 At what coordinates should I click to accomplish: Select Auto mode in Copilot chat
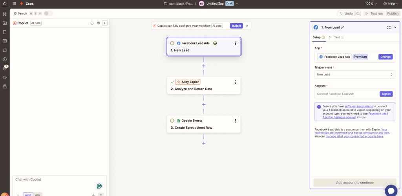pyautogui.click(x=28, y=195)
